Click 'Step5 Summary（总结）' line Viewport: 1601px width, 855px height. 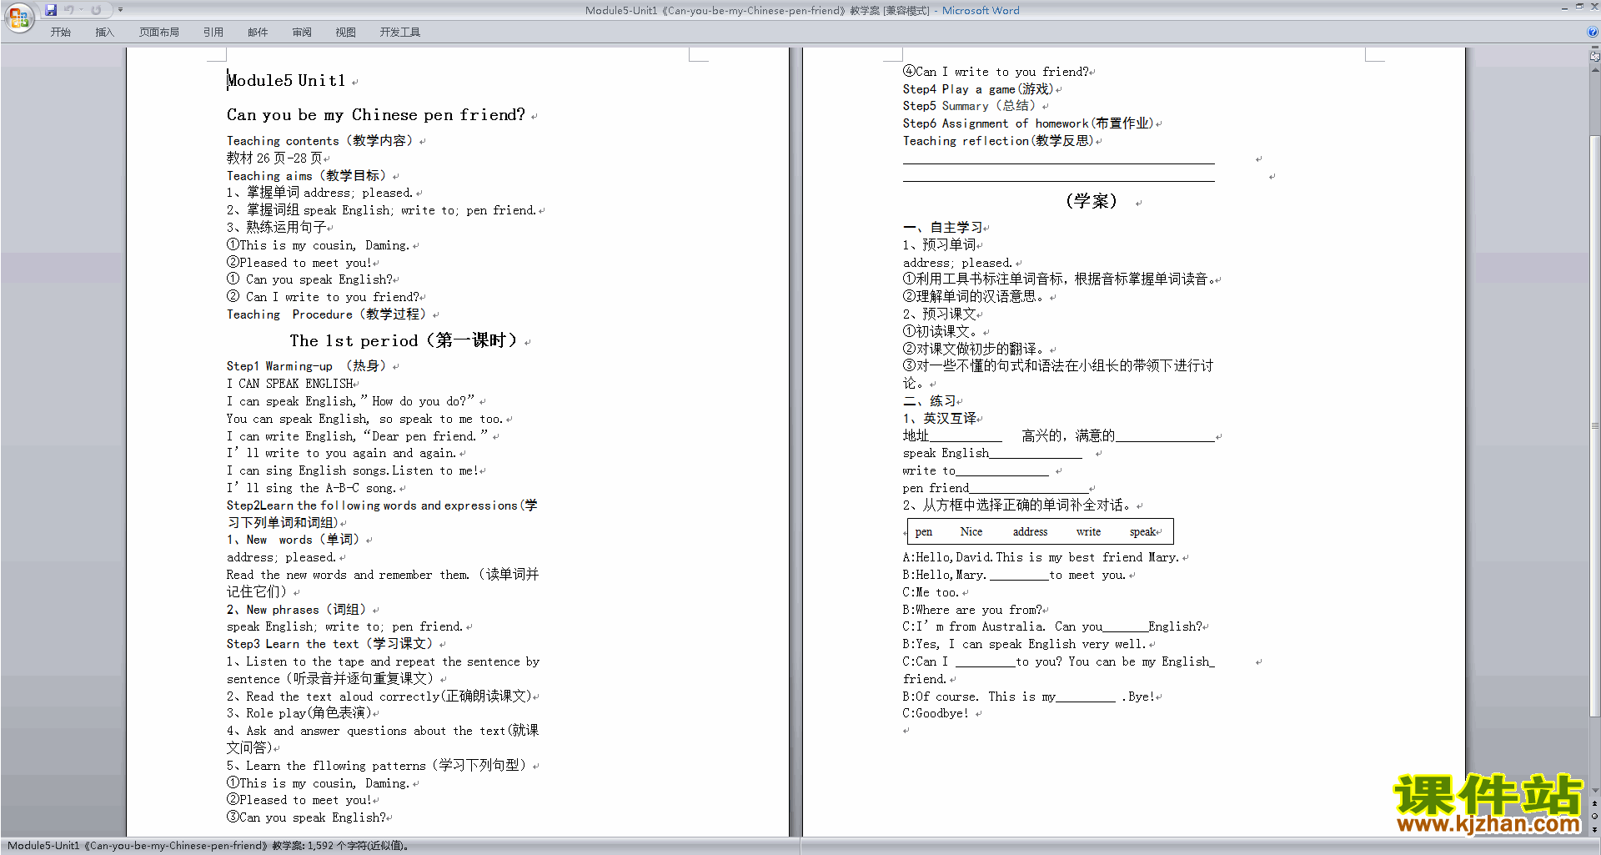click(971, 106)
